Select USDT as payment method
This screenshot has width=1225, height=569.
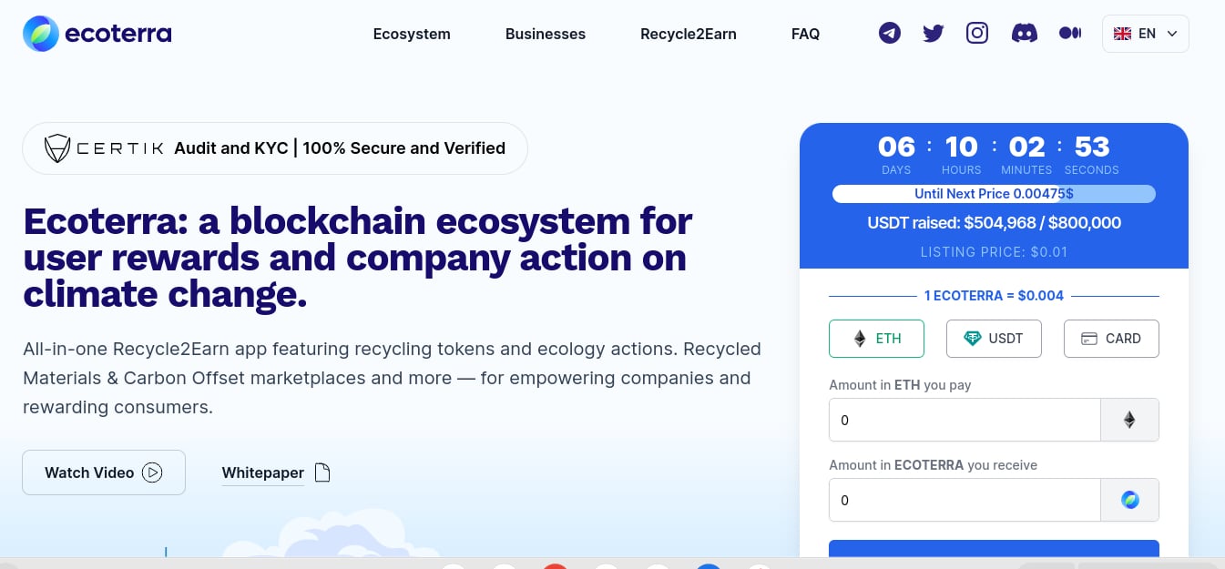(994, 339)
